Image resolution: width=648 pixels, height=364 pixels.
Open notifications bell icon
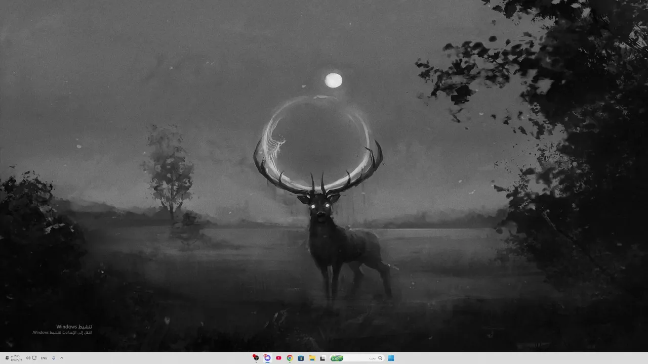click(7, 358)
